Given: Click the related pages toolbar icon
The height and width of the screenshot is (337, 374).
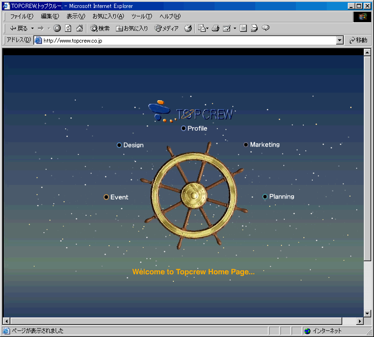Looking at the screenshot, I should point(254,28).
